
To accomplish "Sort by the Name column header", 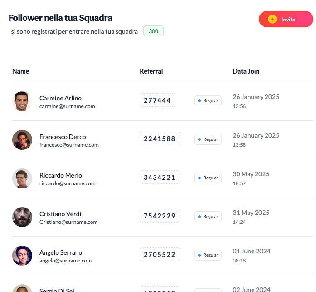I will coord(20,71).
